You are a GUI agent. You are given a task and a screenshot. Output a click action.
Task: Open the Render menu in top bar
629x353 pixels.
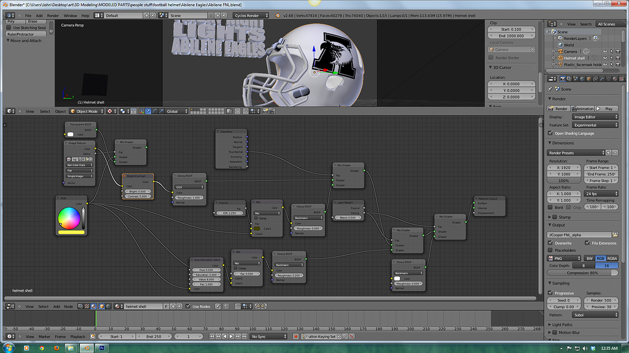pos(53,15)
